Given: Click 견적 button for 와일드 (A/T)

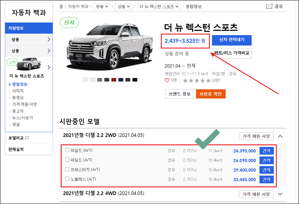Looking at the screenshot, I should click(x=266, y=160).
